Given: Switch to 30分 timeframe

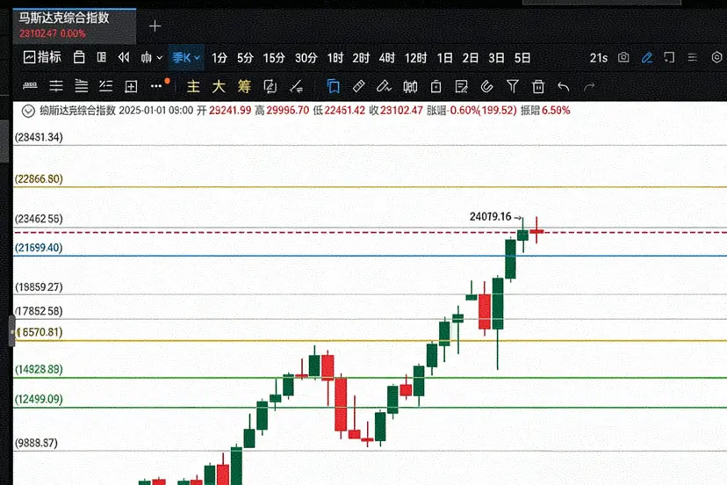Looking at the screenshot, I should pos(306,58).
